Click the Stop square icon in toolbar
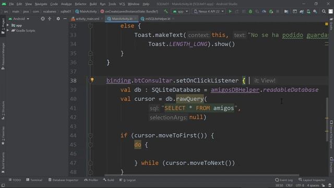This screenshot has height=188, width=334. (278, 11)
